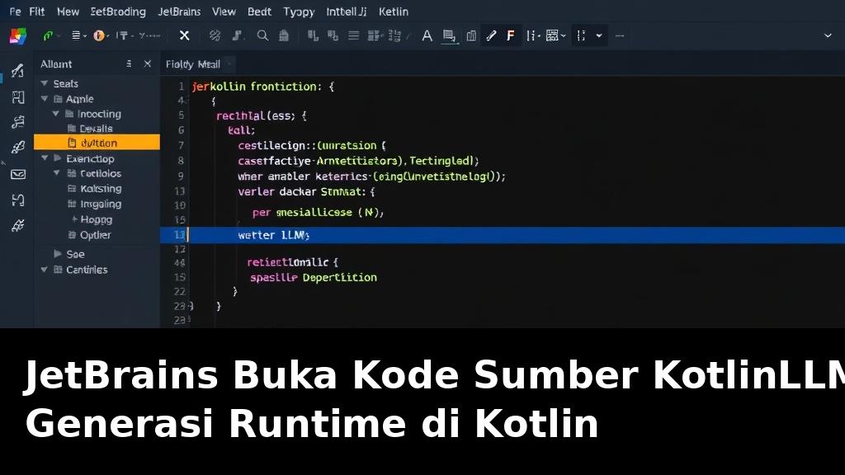Click the orange circle toolbar icon
The width and height of the screenshot is (845, 475).
click(x=99, y=35)
